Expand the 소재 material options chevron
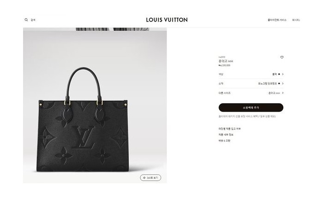 pos(283,83)
